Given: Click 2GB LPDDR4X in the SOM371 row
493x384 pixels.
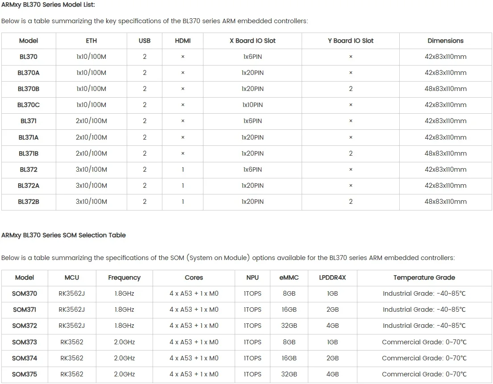Looking at the screenshot, I should (332, 310).
